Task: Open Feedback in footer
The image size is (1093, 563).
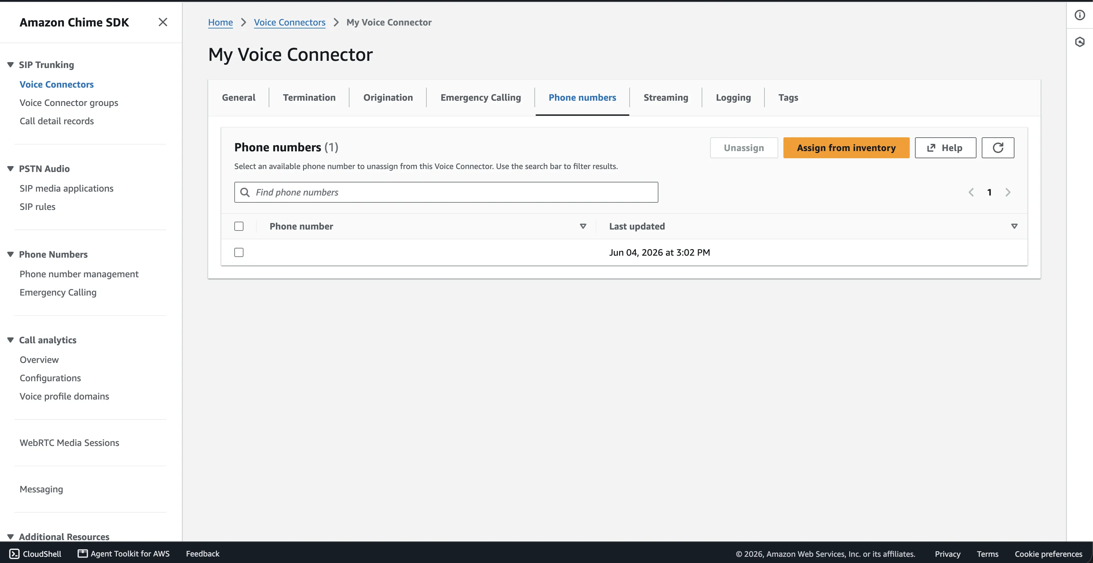Action: (202, 554)
